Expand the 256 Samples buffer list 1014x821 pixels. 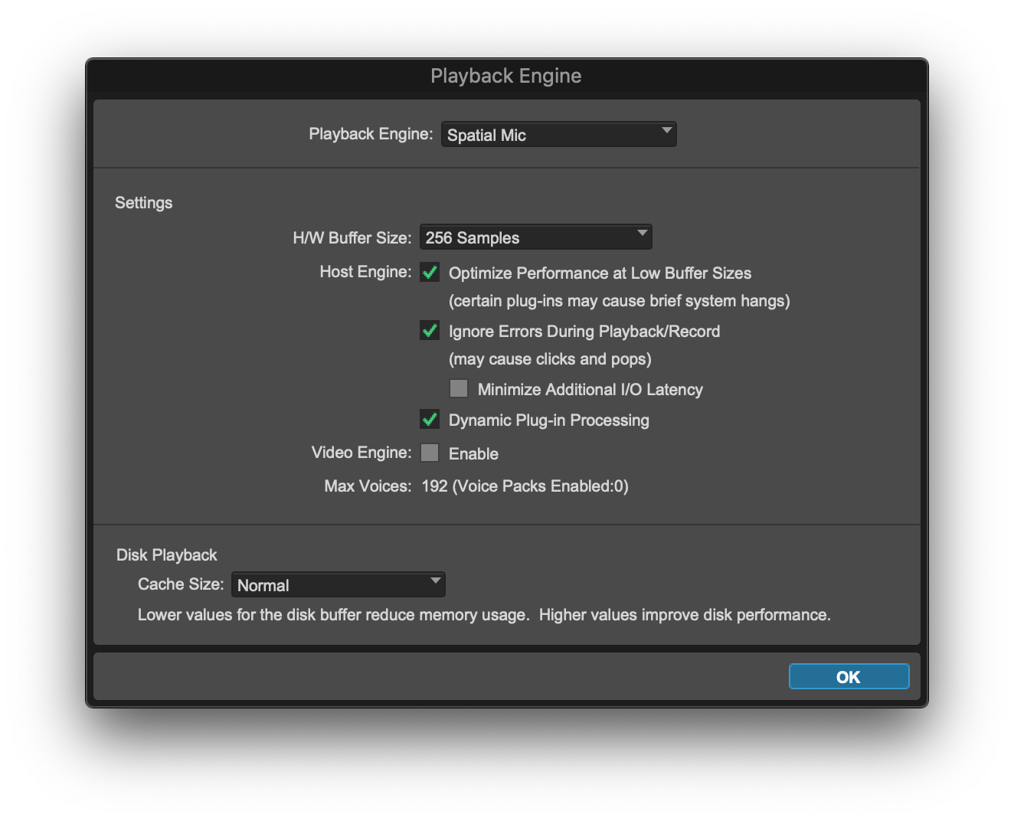[x=535, y=237]
